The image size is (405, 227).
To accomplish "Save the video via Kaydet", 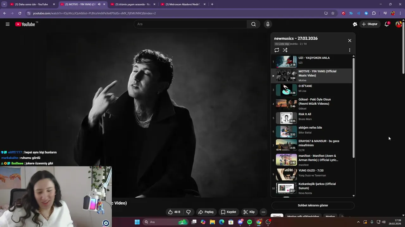I will pos(228,212).
